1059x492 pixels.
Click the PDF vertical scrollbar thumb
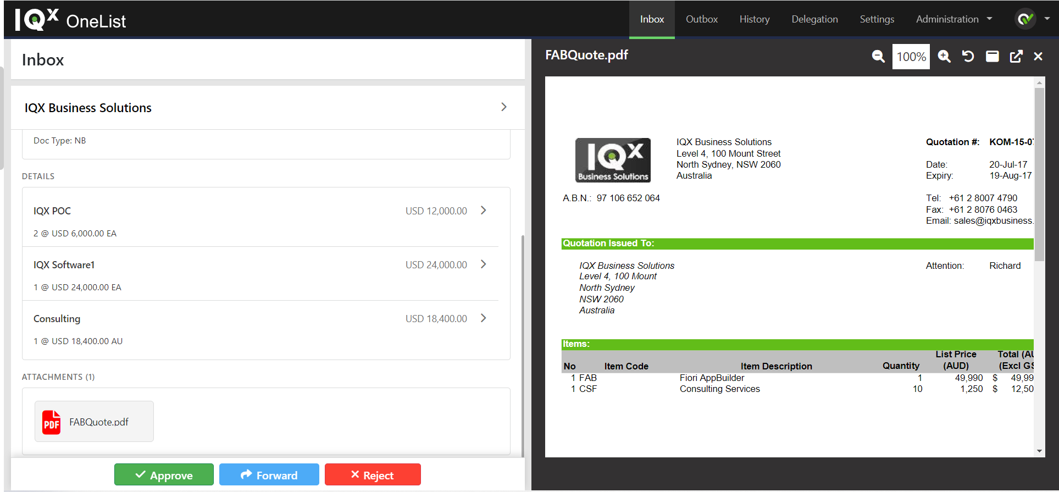coord(1039,174)
